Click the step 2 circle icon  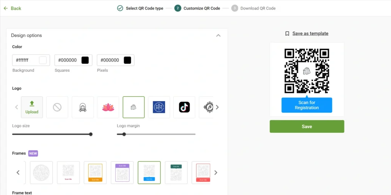pyautogui.click(x=178, y=8)
